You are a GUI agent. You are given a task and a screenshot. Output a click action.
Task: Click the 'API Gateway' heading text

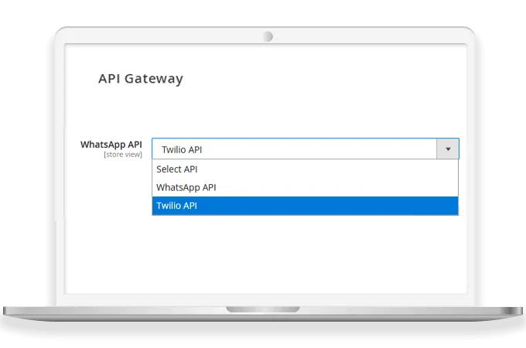141,79
